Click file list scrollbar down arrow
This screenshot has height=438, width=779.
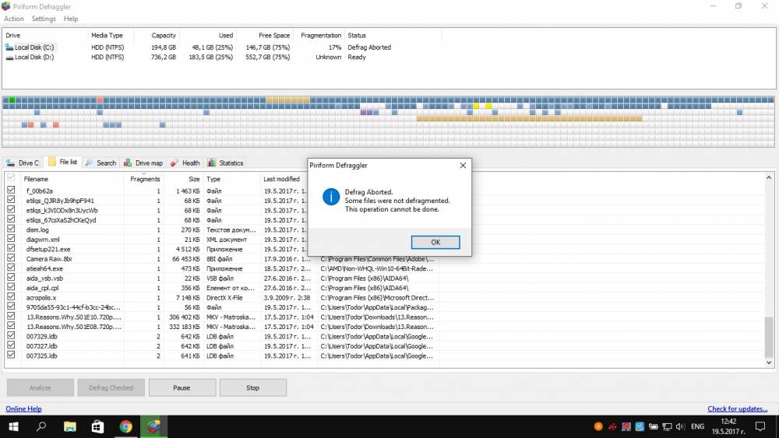coord(769,363)
